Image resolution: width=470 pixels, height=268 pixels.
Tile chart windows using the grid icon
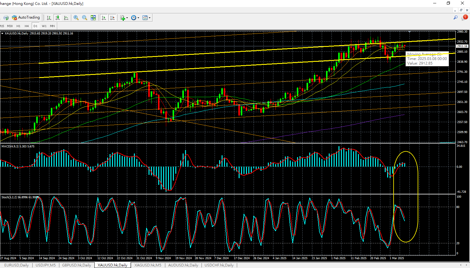coord(93,18)
